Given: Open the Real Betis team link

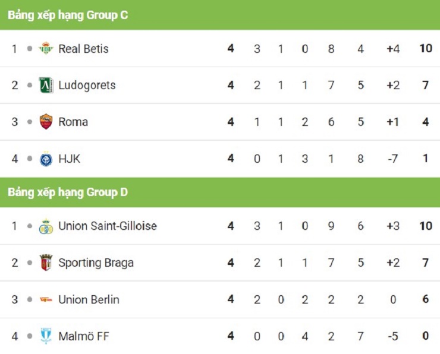Looking at the screenshot, I should coord(83,49).
